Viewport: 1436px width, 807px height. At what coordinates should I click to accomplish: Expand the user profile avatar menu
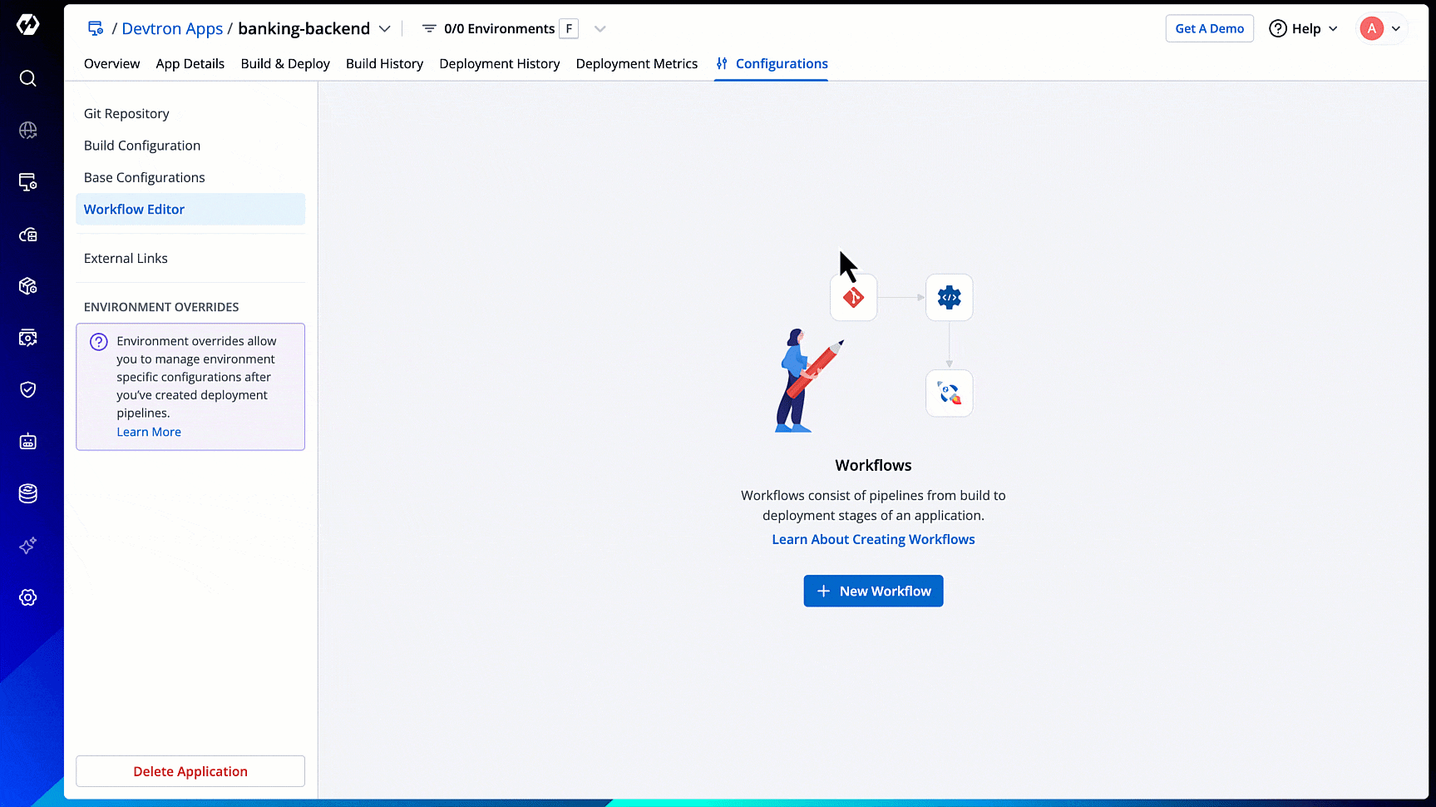[1380, 29]
